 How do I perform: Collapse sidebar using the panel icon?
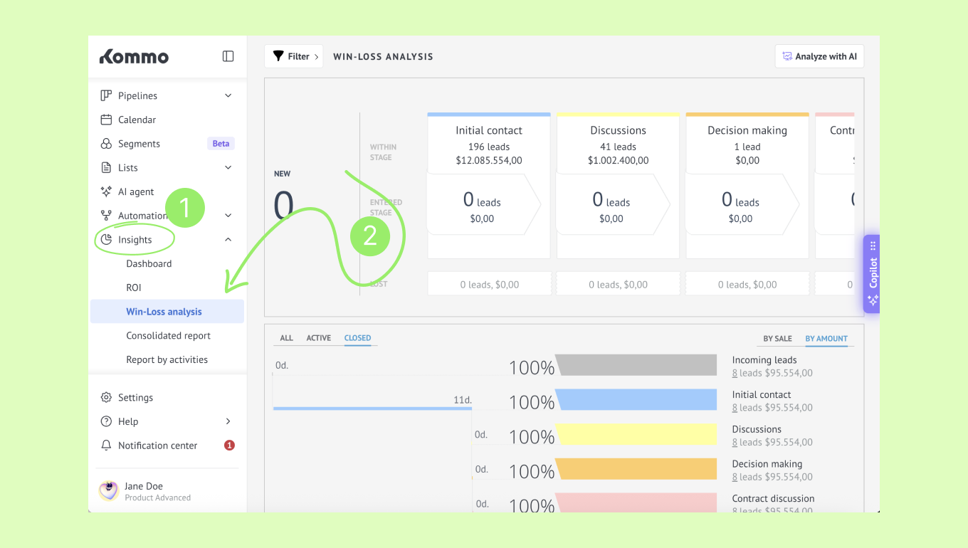228,56
